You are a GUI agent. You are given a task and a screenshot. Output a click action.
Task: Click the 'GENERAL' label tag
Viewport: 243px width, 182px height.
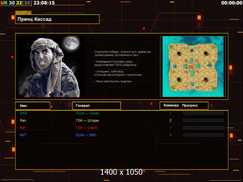click(23, 12)
